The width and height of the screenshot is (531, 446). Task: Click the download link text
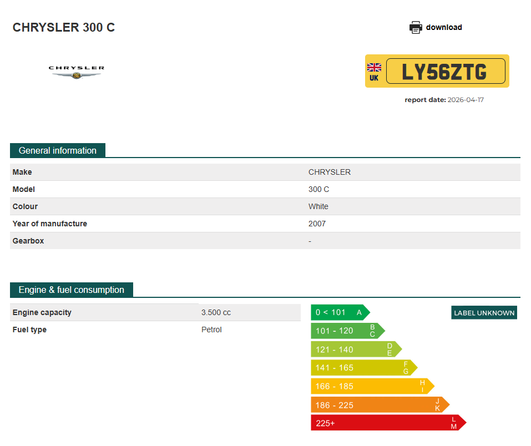tap(444, 27)
